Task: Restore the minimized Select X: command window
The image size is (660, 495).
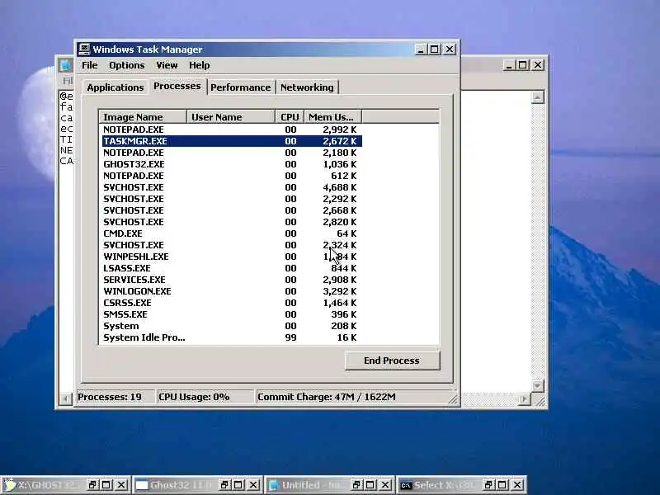Action: [488, 485]
